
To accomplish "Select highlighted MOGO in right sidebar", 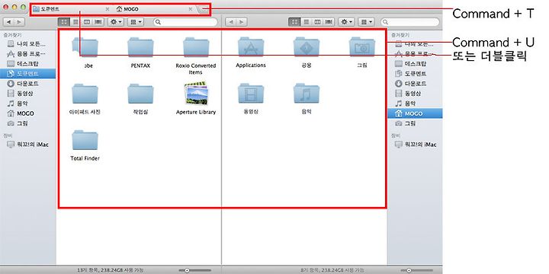I will (415, 113).
